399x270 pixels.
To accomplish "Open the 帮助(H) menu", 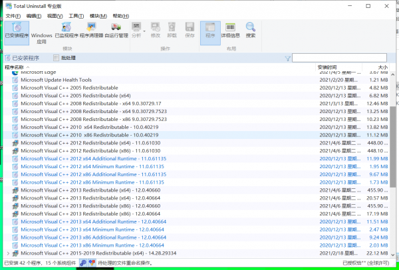I will (x=121, y=16).
